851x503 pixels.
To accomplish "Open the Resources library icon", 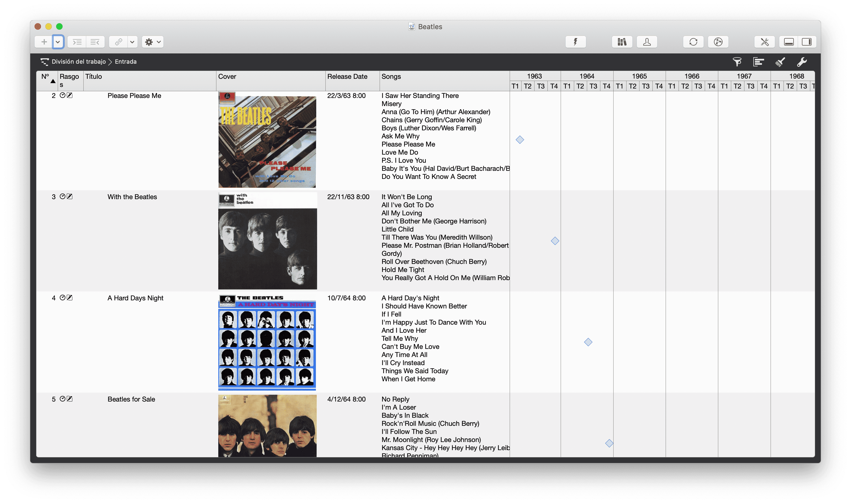I will click(x=622, y=42).
